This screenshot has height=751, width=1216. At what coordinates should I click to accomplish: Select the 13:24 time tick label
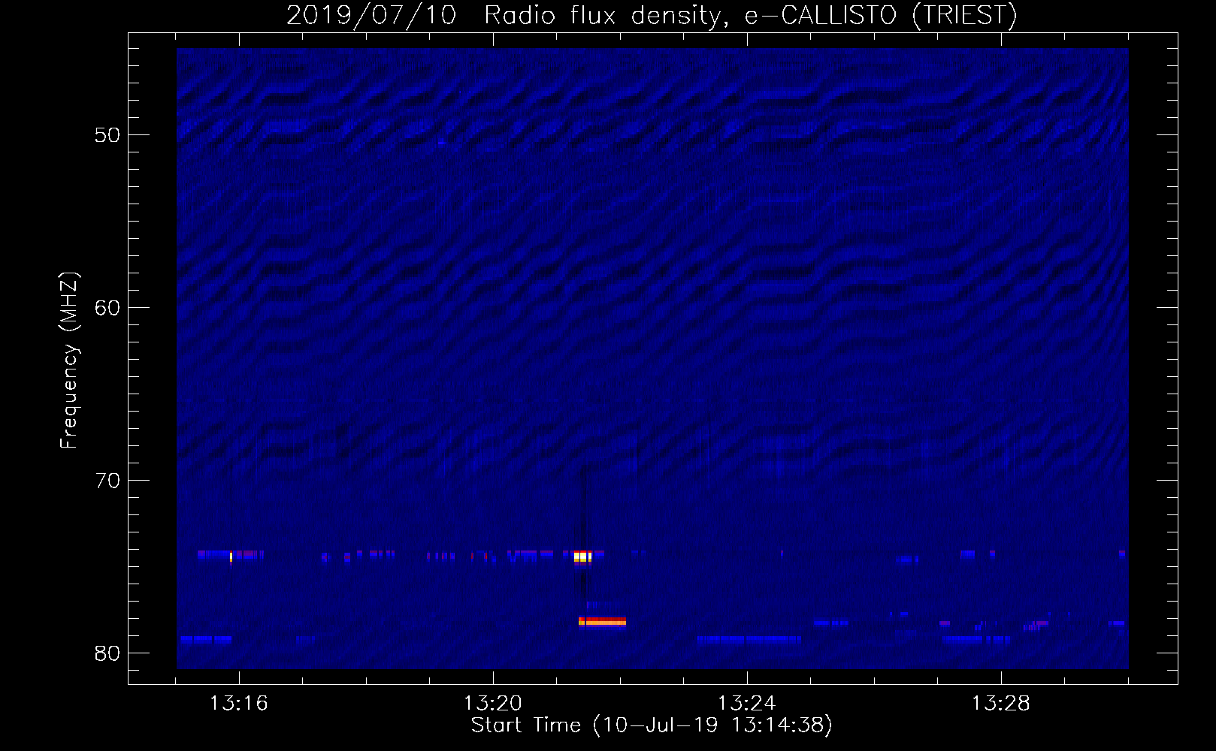pyautogui.click(x=747, y=704)
